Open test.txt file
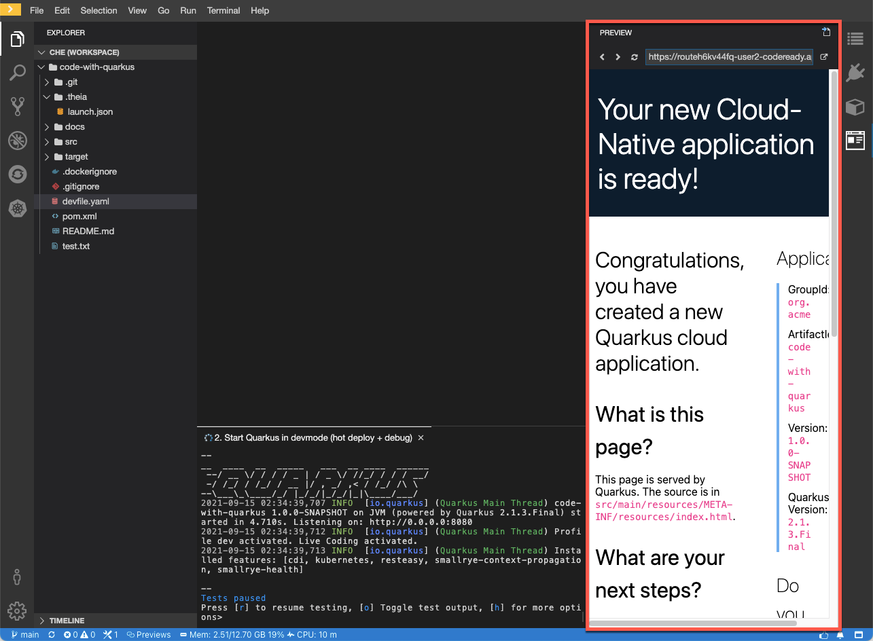This screenshot has height=641, width=873. [x=115, y=246]
